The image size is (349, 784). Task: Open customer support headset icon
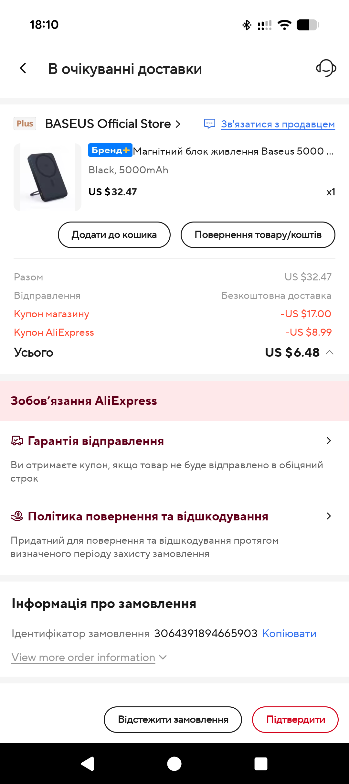[x=326, y=68]
